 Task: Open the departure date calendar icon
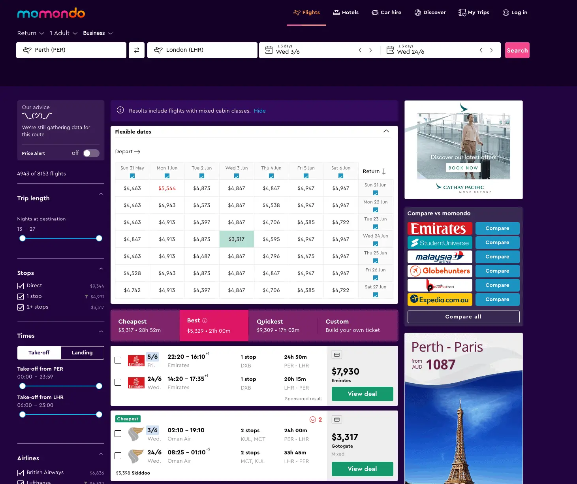pyautogui.click(x=269, y=50)
